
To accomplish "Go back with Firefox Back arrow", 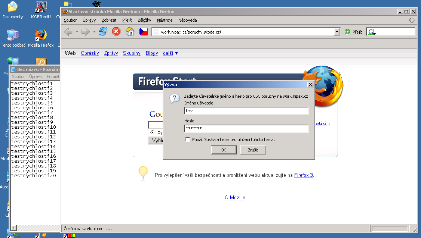I will 68,32.
